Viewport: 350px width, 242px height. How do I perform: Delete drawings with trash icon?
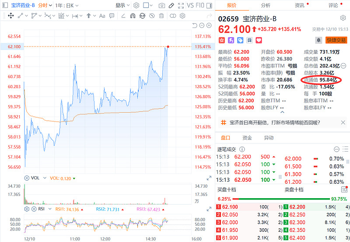pyautogui.click(x=161, y=16)
